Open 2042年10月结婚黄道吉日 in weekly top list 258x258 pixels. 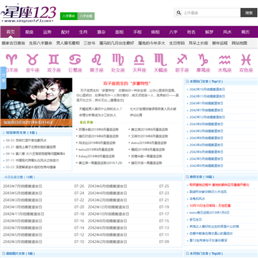point(207,90)
